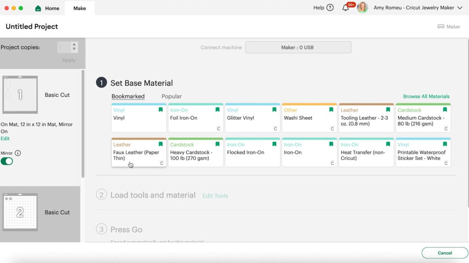Image resolution: width=469 pixels, height=263 pixels.
Task: Expand the Amy Romeu account dropdown
Action: [x=460, y=8]
